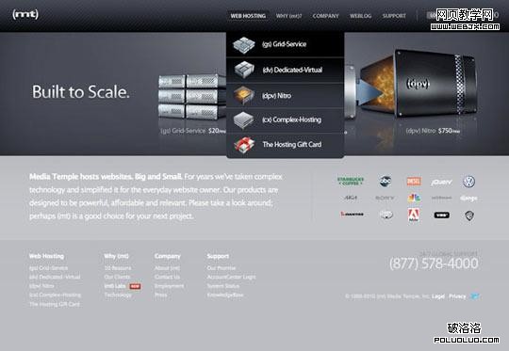
Task: Open the Privacy link in footer
Action: 457,296
